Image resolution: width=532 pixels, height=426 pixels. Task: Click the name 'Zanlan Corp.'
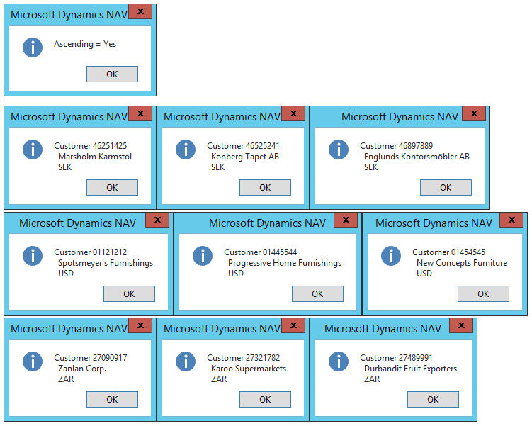click(82, 369)
